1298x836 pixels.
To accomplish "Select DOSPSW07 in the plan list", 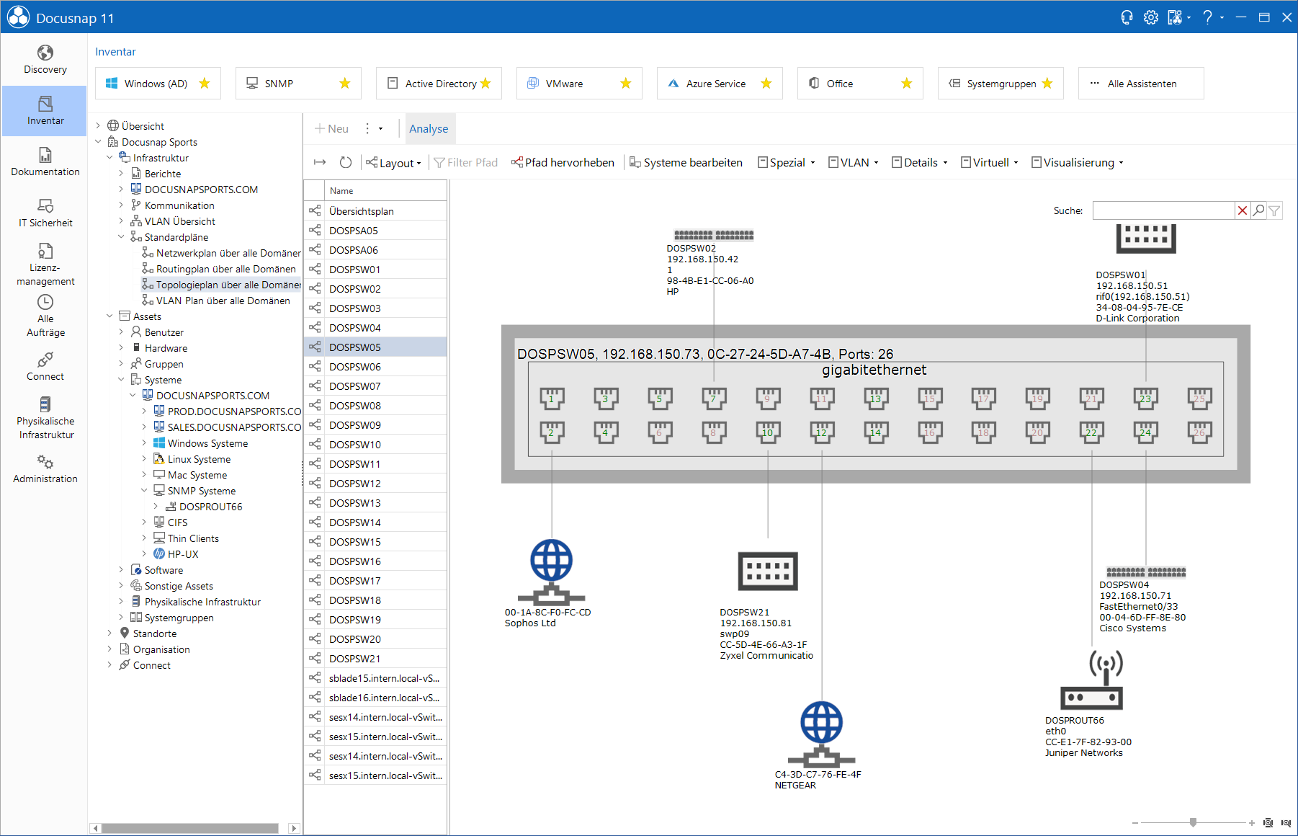I will pyautogui.click(x=376, y=386).
